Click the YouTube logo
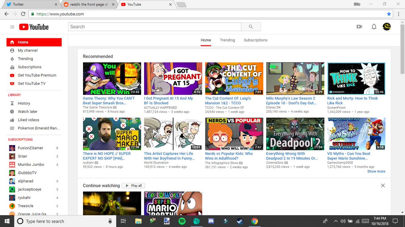This screenshot has width=405, height=227. click(x=34, y=27)
